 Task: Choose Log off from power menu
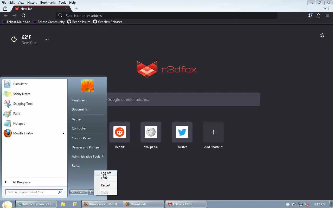tap(106, 173)
